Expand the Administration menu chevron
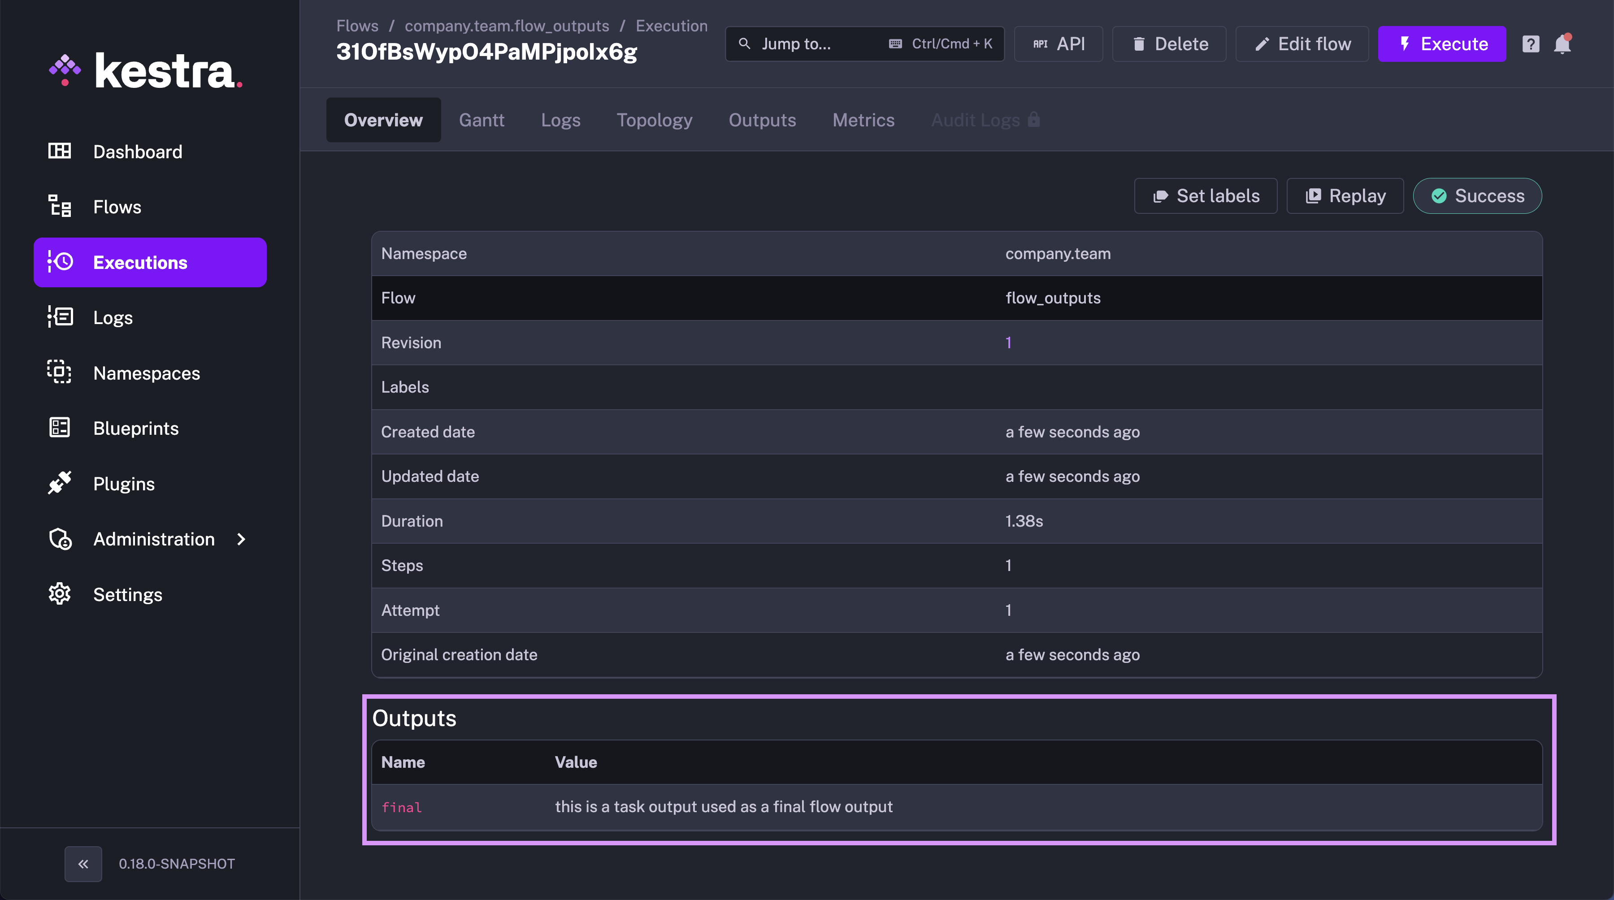Image resolution: width=1614 pixels, height=900 pixels. [x=241, y=539]
